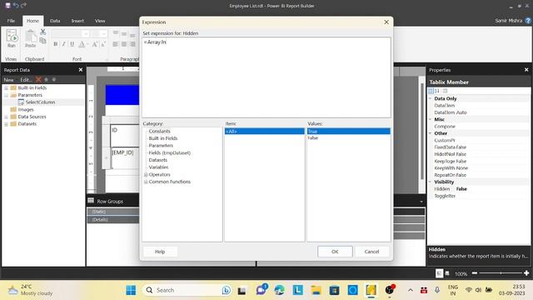The height and width of the screenshot is (300, 533).
Task: Switch to the Home ribbon tab
Action: [33, 21]
